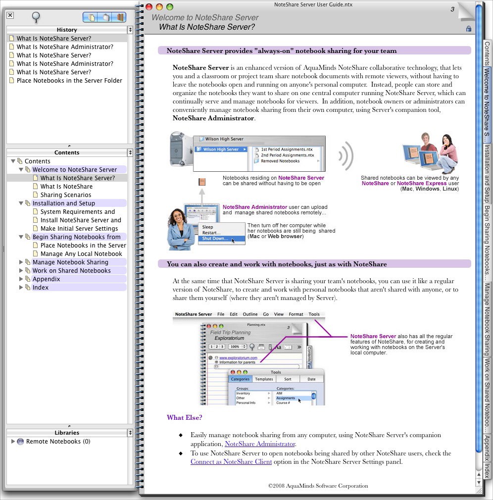This screenshot has height=500, width=493.
Task: Toggle the briefcase segment button
Action: pos(105,17)
